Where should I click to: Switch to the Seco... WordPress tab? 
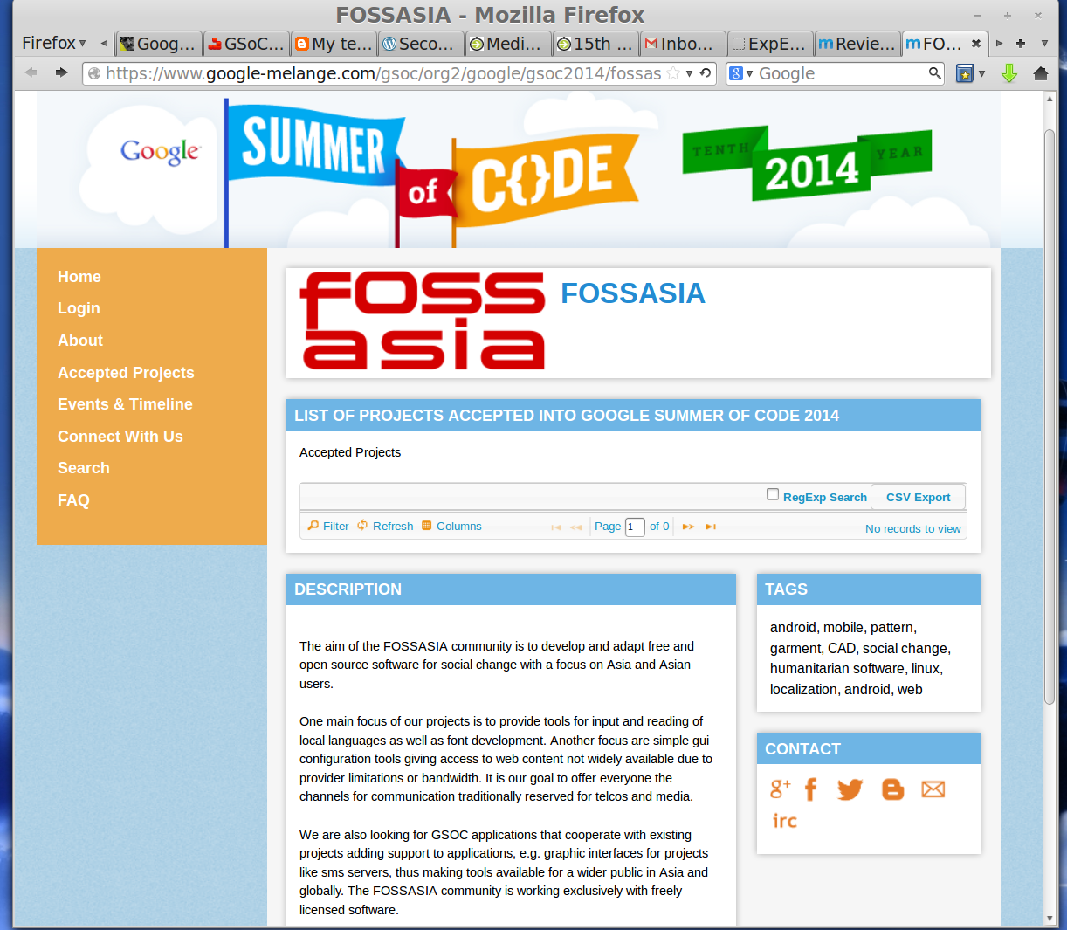coord(421,44)
